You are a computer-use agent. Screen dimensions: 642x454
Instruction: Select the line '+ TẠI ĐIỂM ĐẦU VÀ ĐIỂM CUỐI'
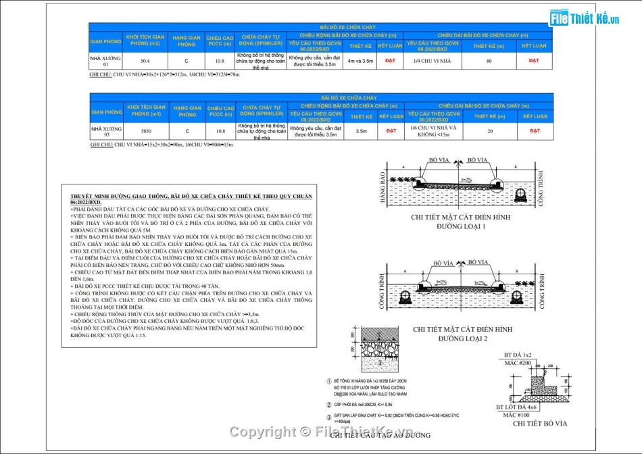(x=191, y=258)
